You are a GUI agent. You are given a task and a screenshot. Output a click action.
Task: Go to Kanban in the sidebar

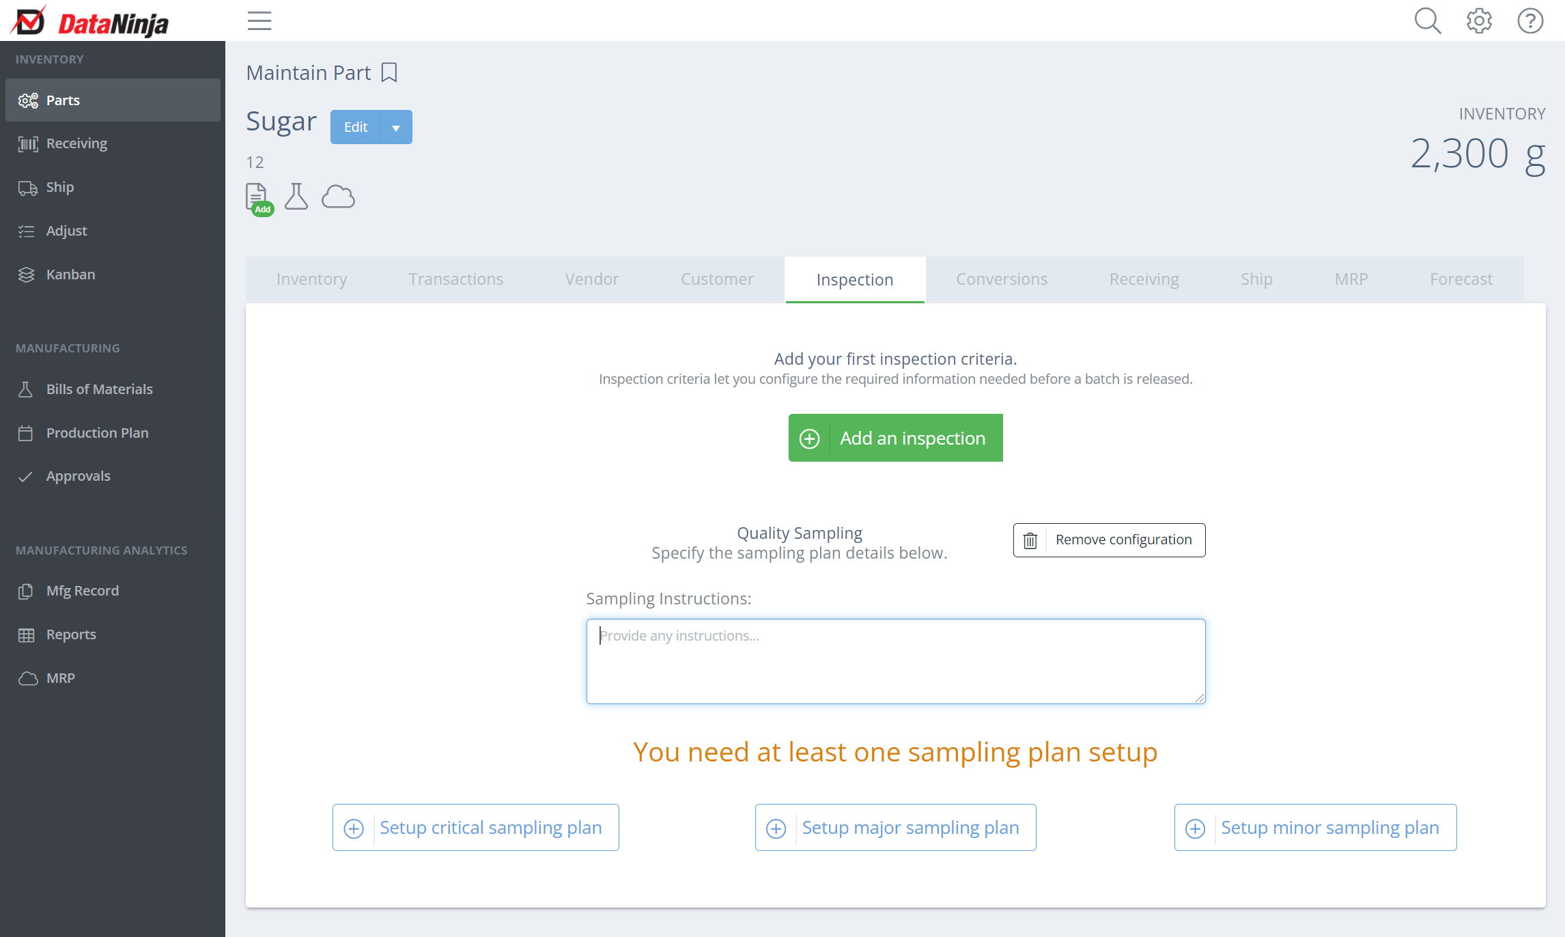[70, 275]
